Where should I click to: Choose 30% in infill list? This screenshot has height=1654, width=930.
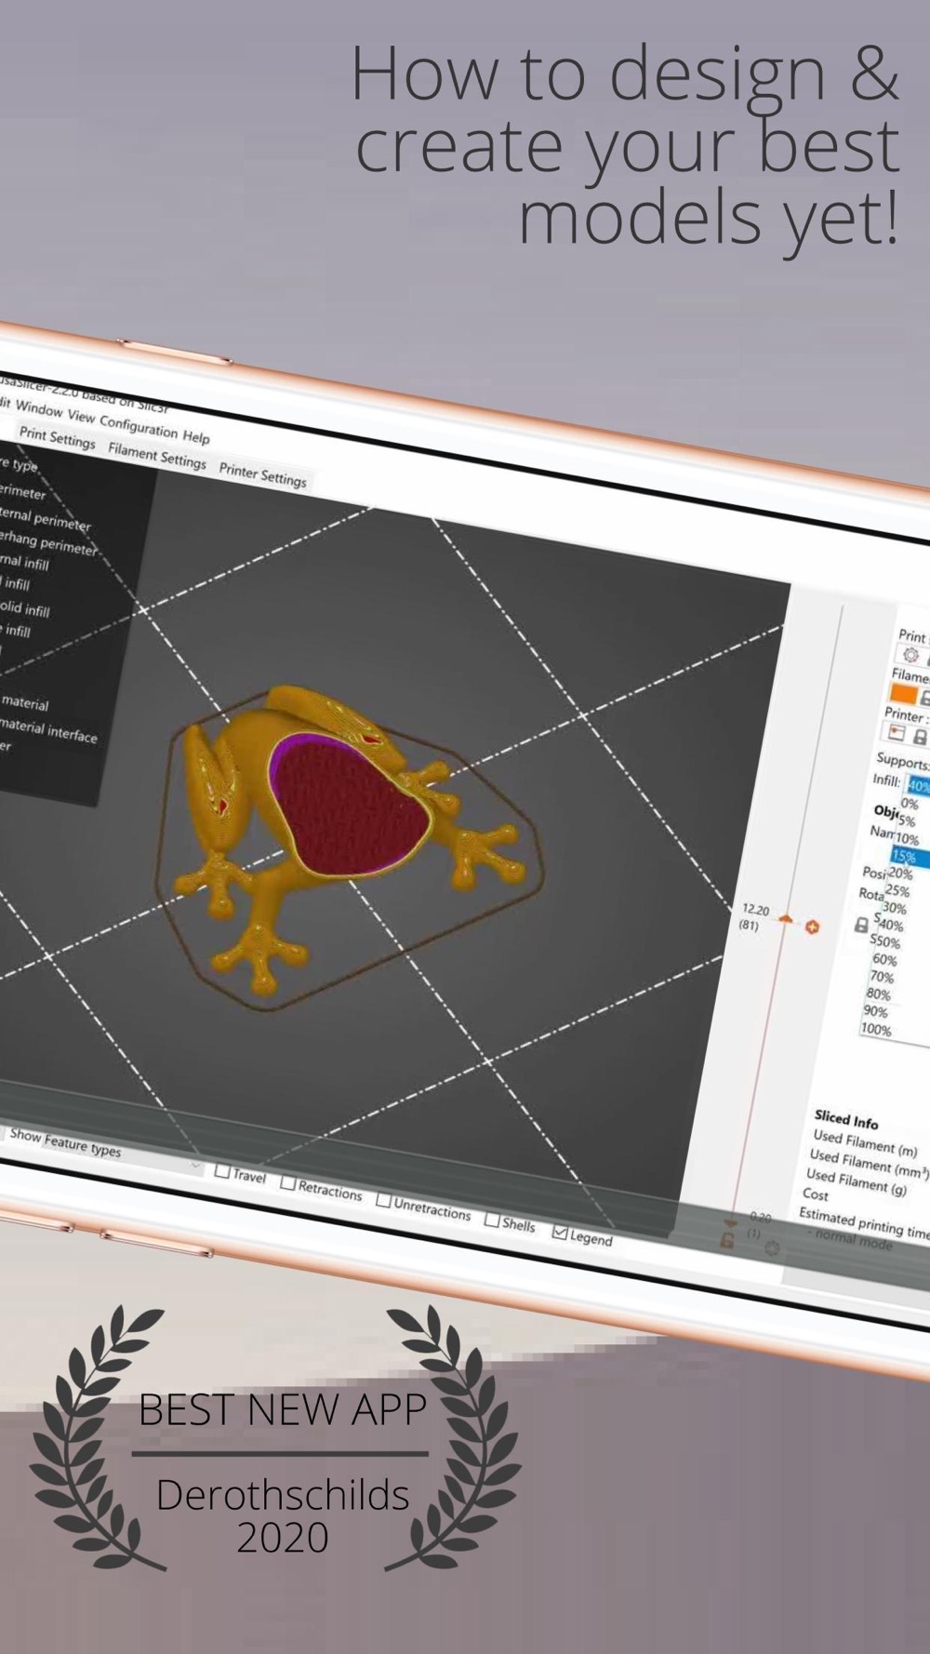(894, 908)
